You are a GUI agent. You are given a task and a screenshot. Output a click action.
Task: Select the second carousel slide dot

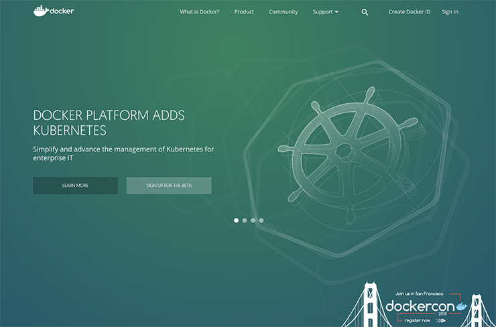[x=245, y=220]
